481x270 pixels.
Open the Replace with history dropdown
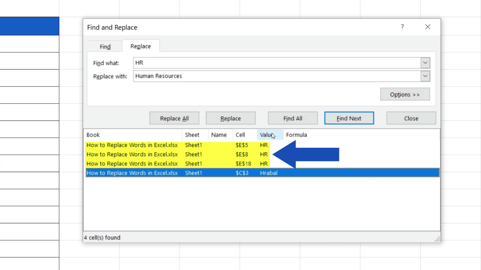tap(425, 76)
